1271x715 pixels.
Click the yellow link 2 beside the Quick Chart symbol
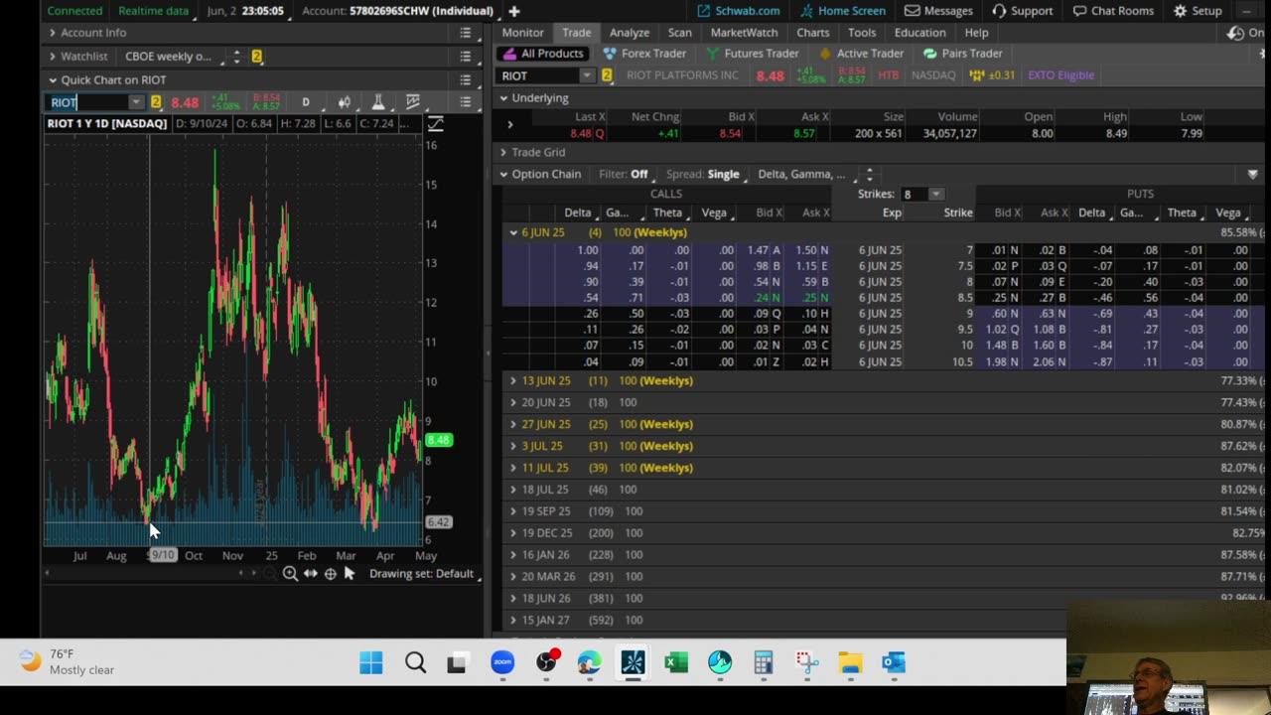tap(156, 102)
